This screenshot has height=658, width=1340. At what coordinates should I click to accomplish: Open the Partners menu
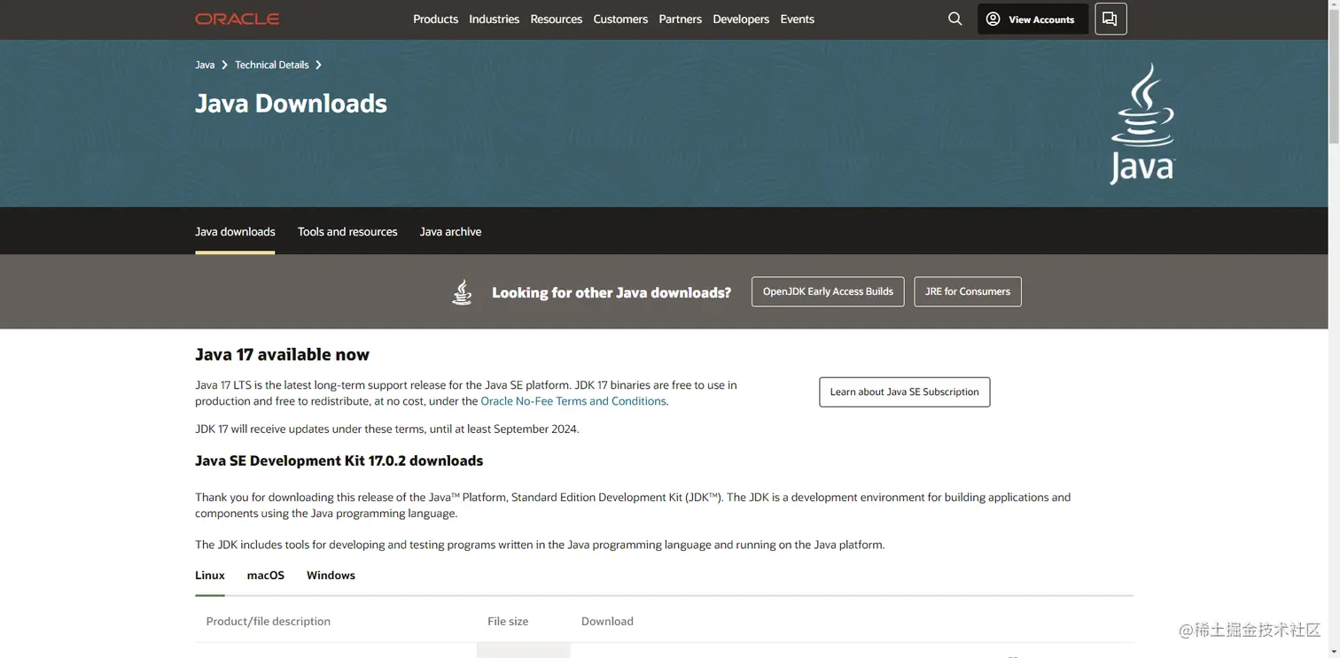[x=680, y=19]
